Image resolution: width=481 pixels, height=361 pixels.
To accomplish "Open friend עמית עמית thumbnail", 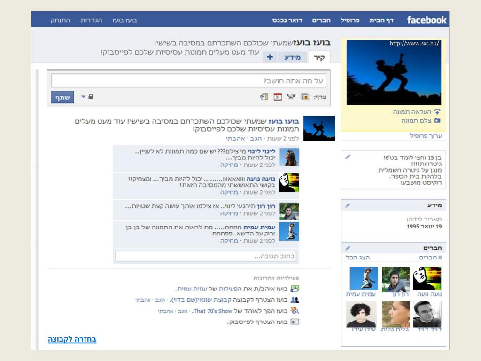I will [x=364, y=278].
